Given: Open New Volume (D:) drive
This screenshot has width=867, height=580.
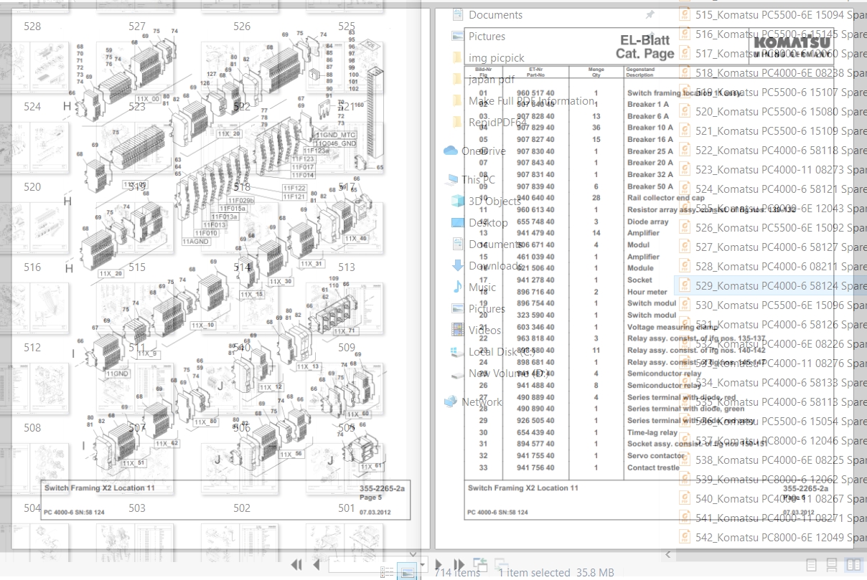Looking at the screenshot, I should (x=509, y=373).
